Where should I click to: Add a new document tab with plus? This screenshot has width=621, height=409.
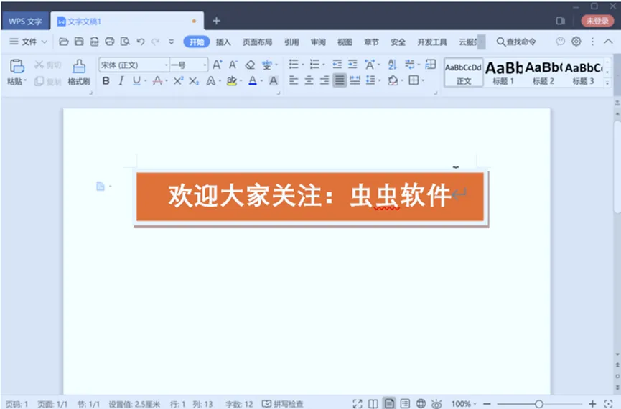point(216,21)
